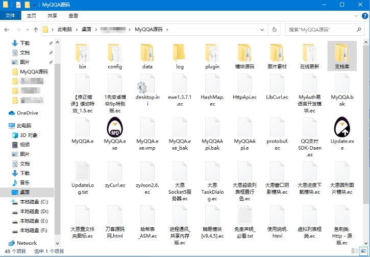Open the plugin folder

pos(212,56)
